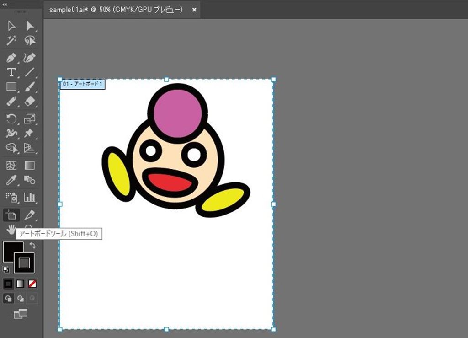Select the Rotate tool
Image resolution: width=468 pixels, height=338 pixels.
pos(11,119)
